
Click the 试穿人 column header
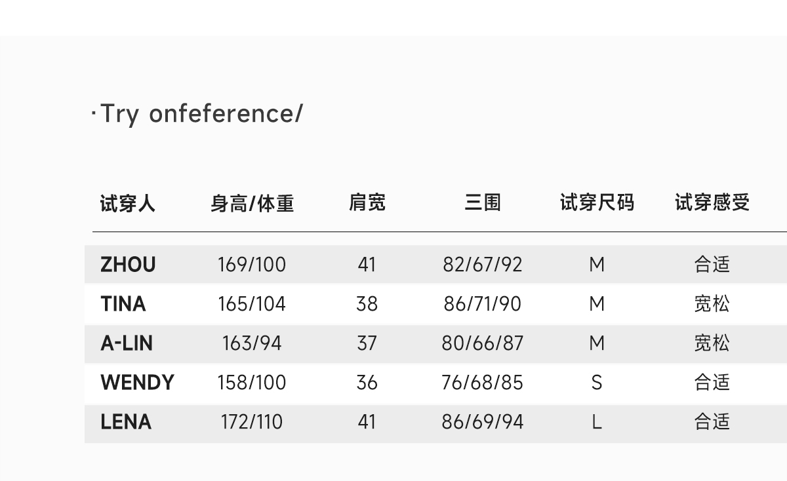pos(127,204)
